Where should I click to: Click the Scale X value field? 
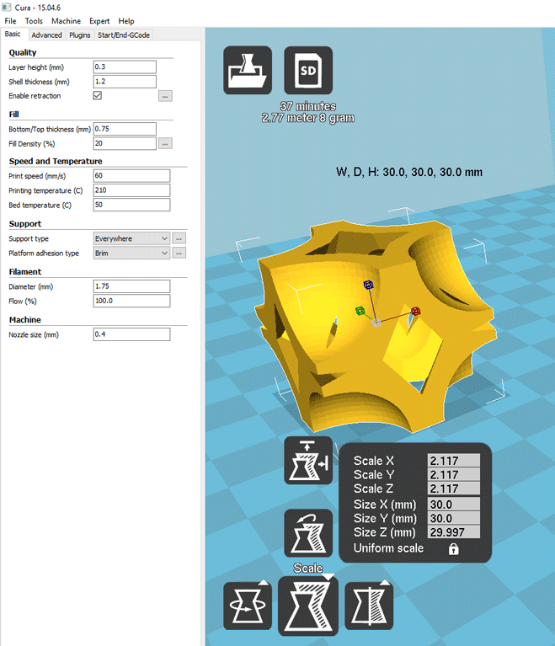[x=454, y=461]
